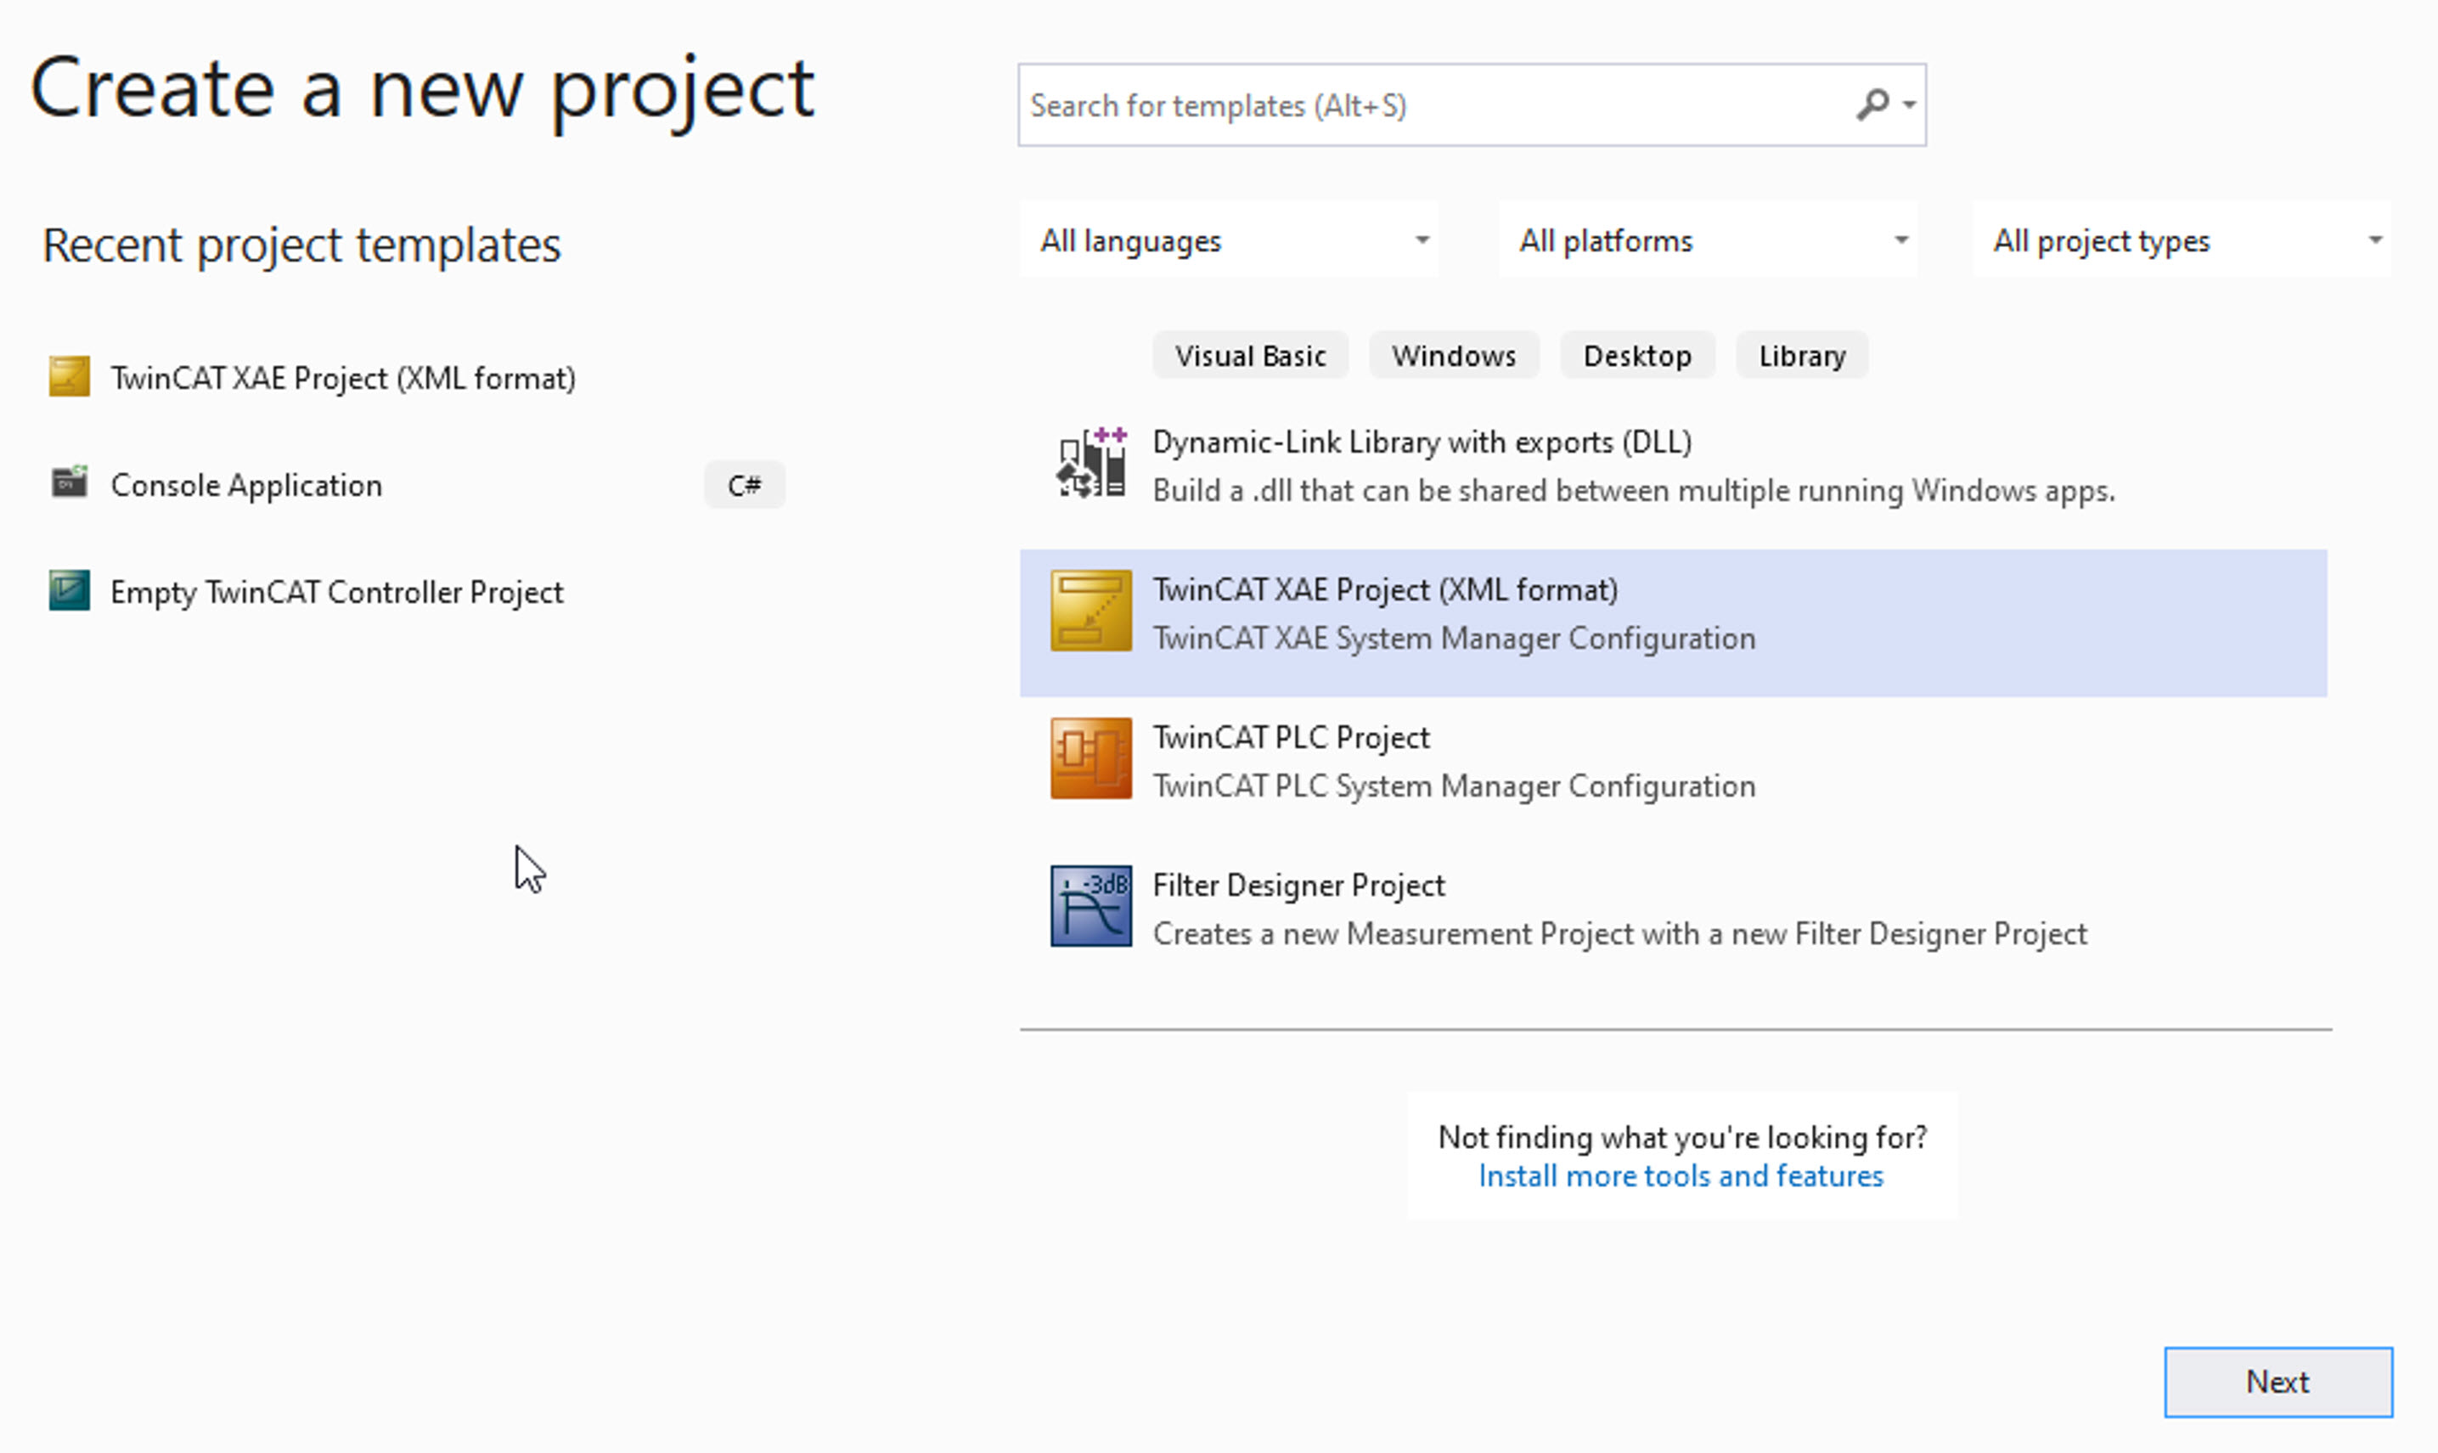
Task: Click Creates a new Measurement Project description
Action: pyautogui.click(x=1619, y=934)
